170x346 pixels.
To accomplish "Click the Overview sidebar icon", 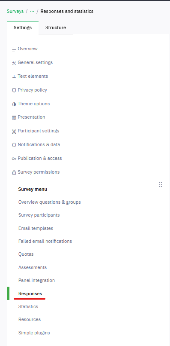I will click(14, 49).
